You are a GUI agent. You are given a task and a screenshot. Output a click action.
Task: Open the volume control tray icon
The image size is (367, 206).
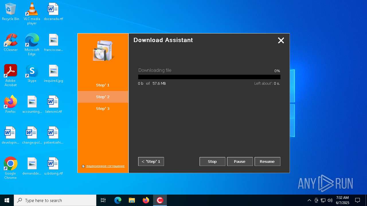(x=330, y=200)
